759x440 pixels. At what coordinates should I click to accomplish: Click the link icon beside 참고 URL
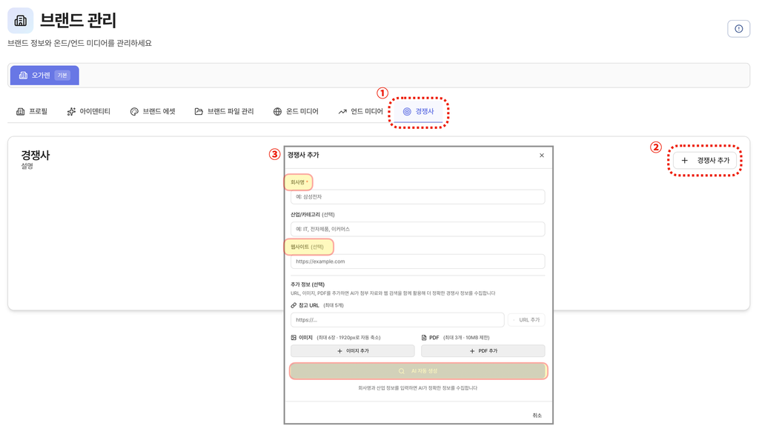pos(294,305)
